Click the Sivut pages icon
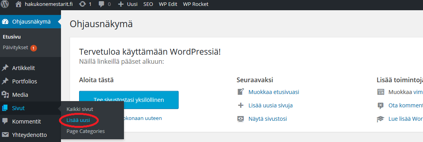Viewport: 423px width, 142px height. pyautogui.click(x=5, y=108)
